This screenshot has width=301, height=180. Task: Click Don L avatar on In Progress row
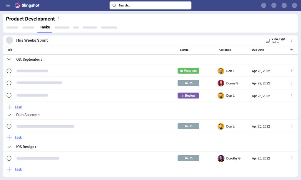coord(221,71)
